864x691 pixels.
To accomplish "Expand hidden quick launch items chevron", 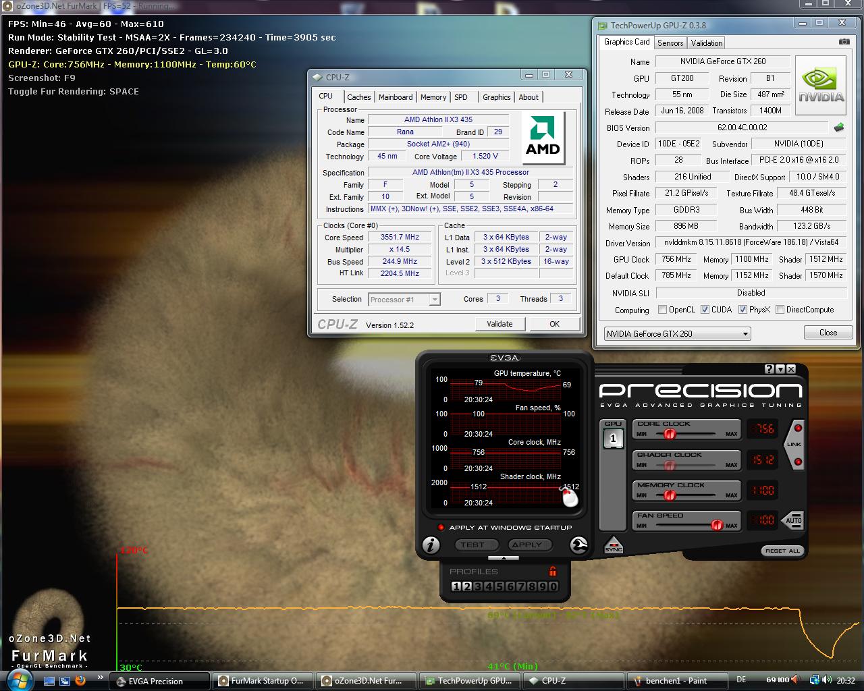I will 101,678.
